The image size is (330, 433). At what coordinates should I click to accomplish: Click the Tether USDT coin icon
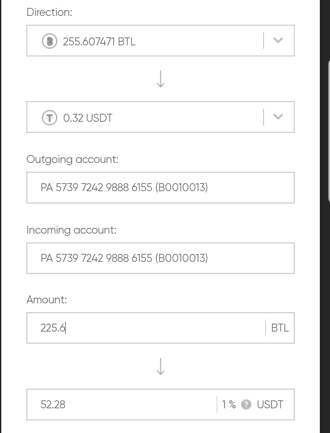(49, 118)
